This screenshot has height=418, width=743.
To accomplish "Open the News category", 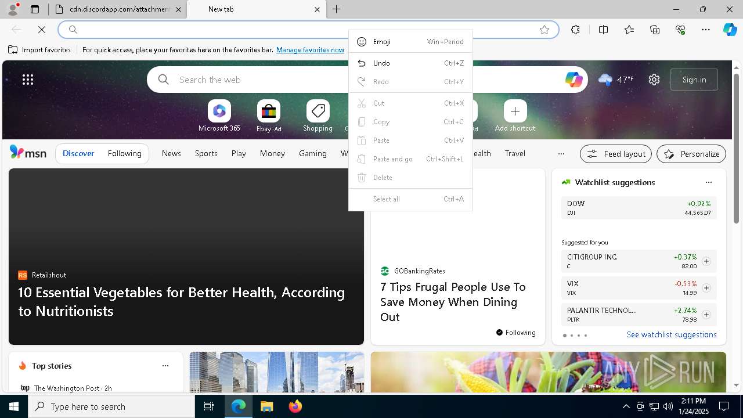I will (x=171, y=153).
